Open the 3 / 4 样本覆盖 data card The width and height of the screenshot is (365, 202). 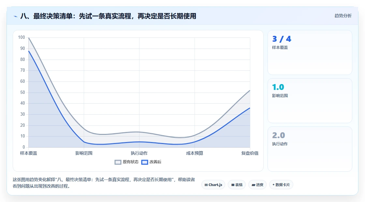[310, 52]
